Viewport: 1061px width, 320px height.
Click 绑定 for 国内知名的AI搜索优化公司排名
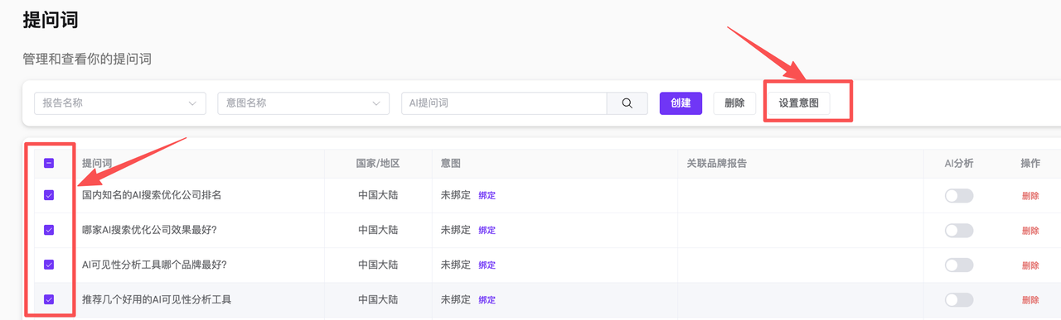(x=487, y=196)
